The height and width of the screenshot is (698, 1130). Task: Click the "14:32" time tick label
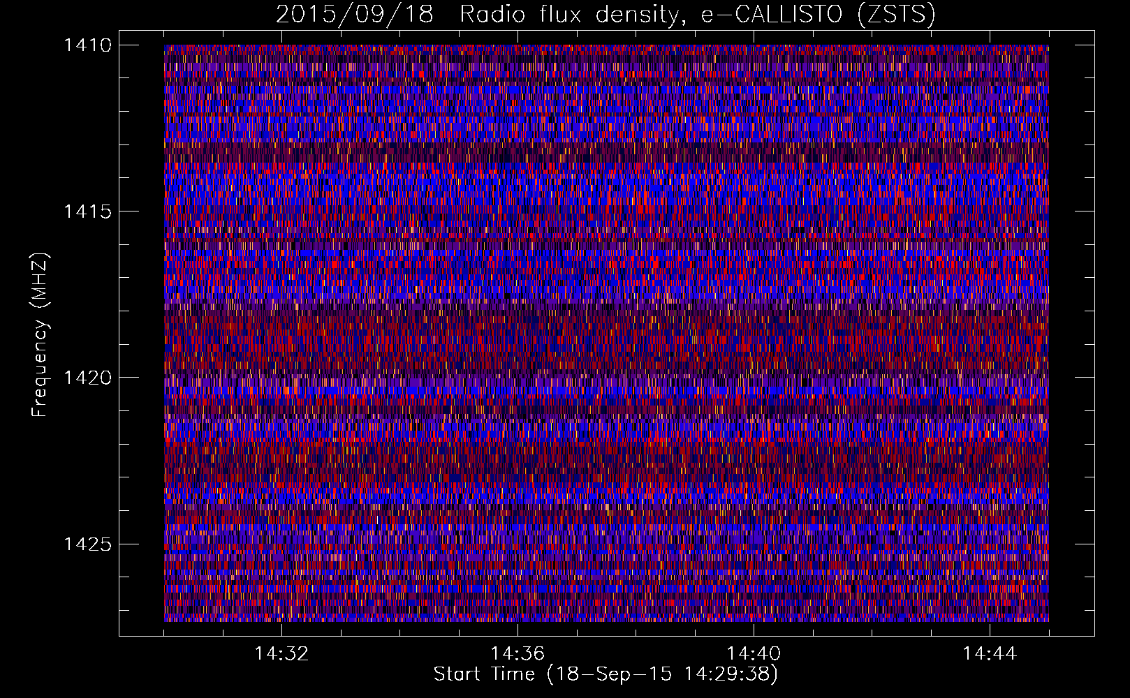click(x=281, y=654)
